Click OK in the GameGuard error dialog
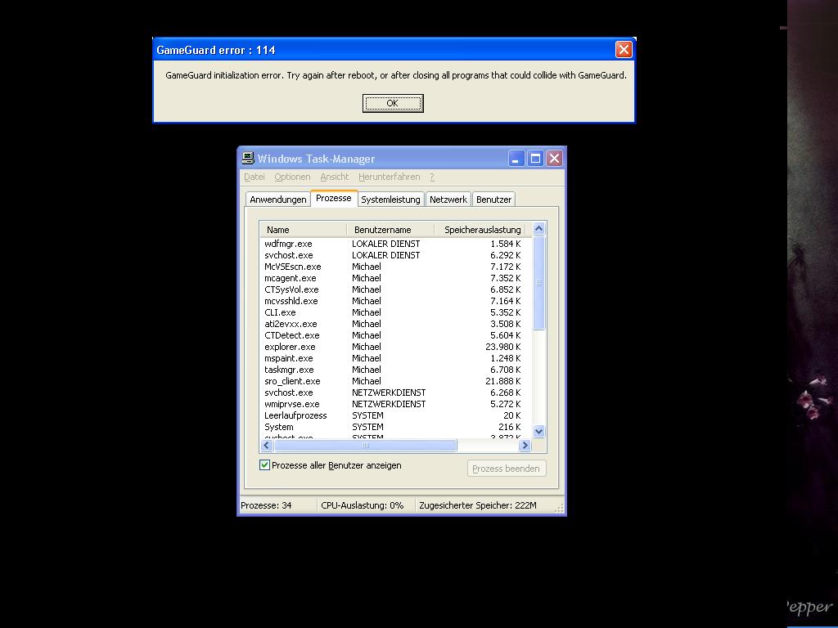 tap(393, 103)
